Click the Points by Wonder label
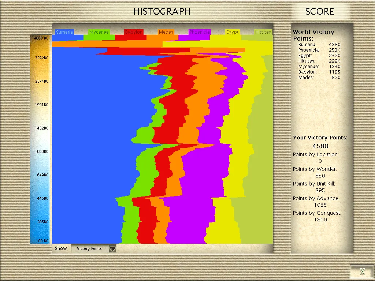The image size is (375, 281). pyautogui.click(x=315, y=169)
